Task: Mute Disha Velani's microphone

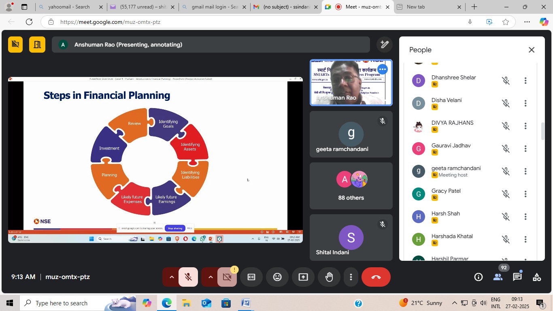Action: coord(506,103)
